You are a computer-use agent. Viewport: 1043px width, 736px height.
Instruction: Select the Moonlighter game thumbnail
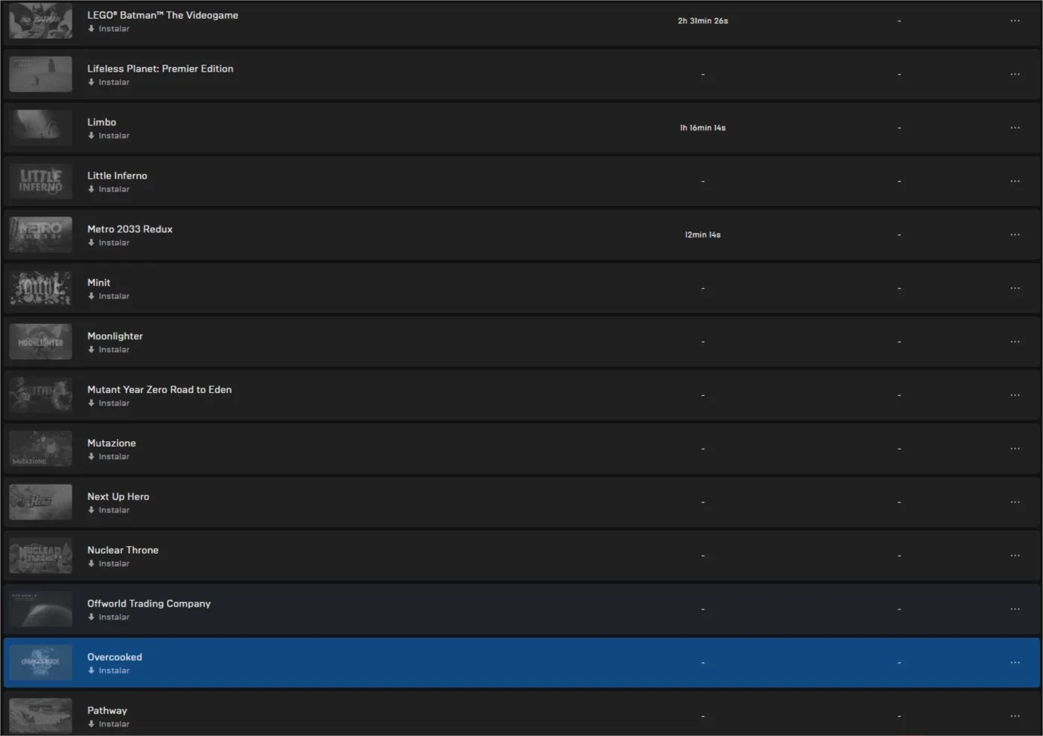(x=41, y=342)
